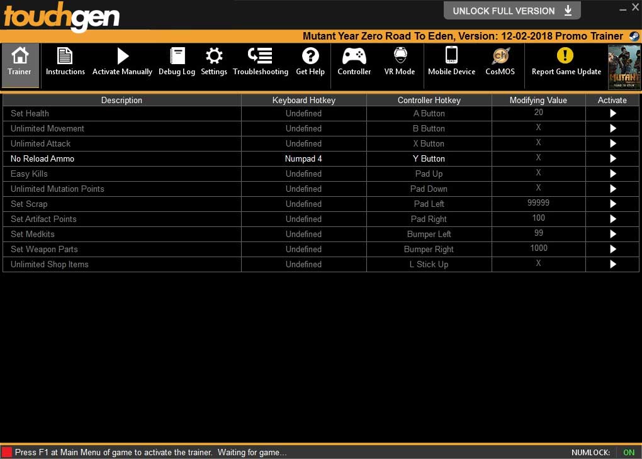
Task: Switch to VR Mode
Action: [x=400, y=57]
